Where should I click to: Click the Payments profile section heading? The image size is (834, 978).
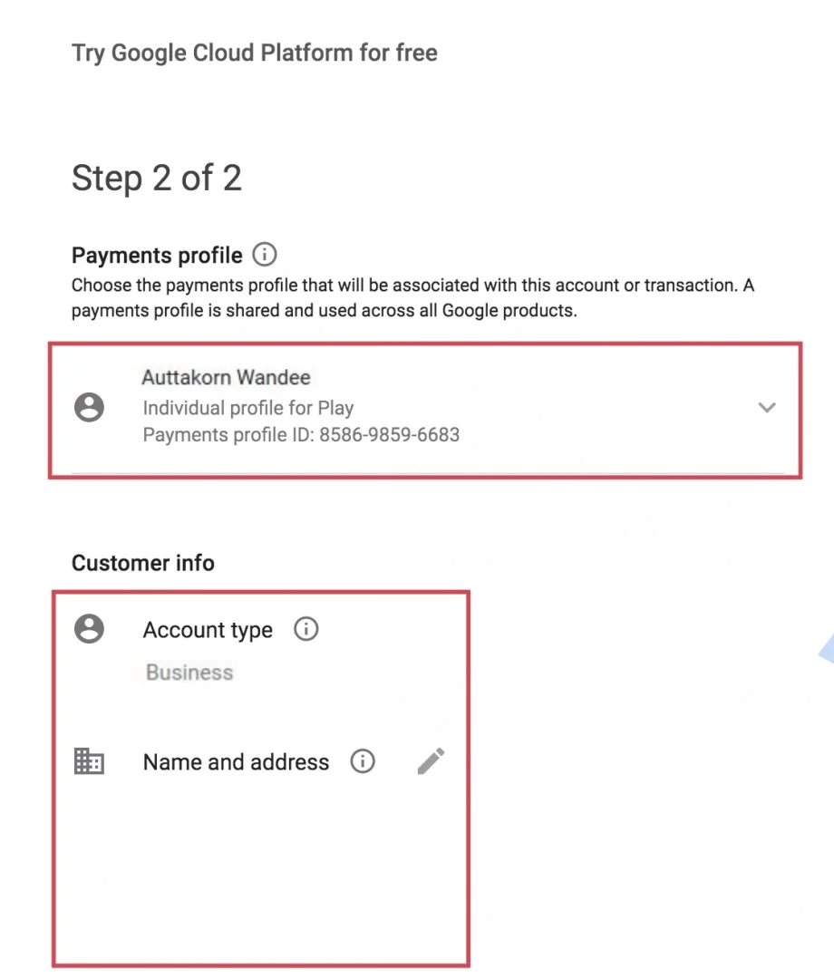157,255
